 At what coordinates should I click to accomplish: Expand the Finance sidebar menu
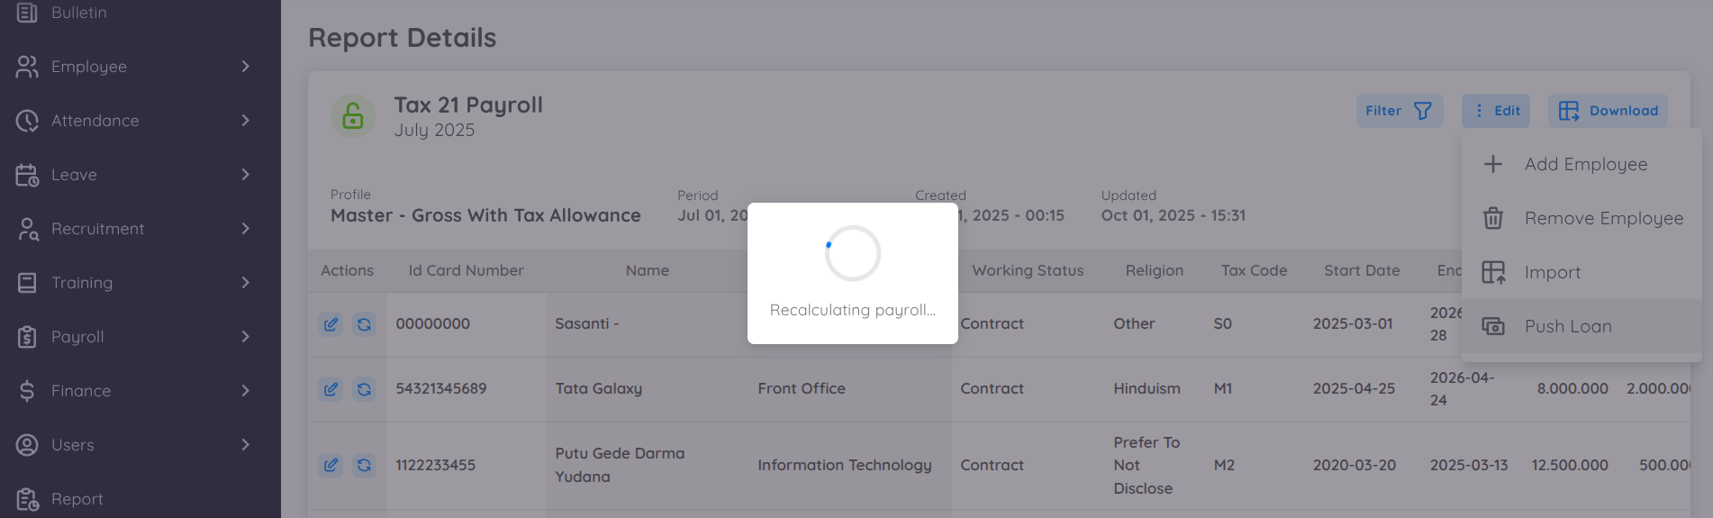point(133,391)
